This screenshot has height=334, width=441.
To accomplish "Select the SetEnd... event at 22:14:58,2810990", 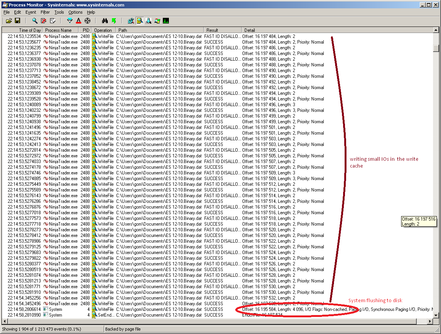I will tap(217, 315).
